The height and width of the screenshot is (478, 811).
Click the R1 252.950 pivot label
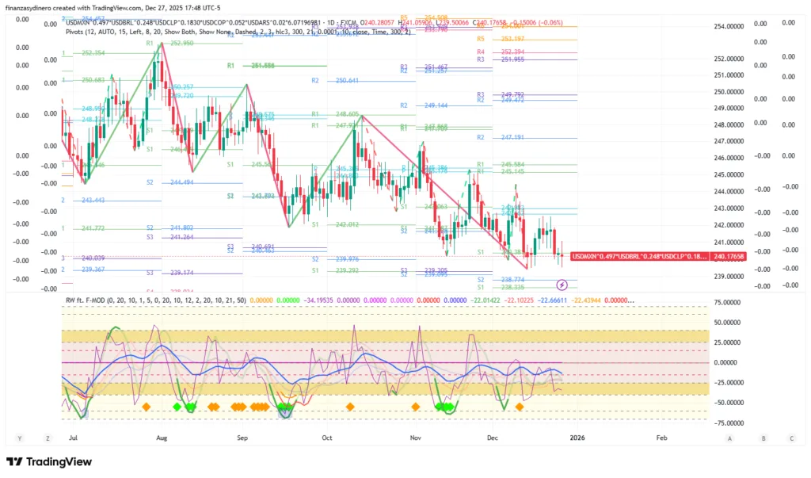(x=176, y=44)
